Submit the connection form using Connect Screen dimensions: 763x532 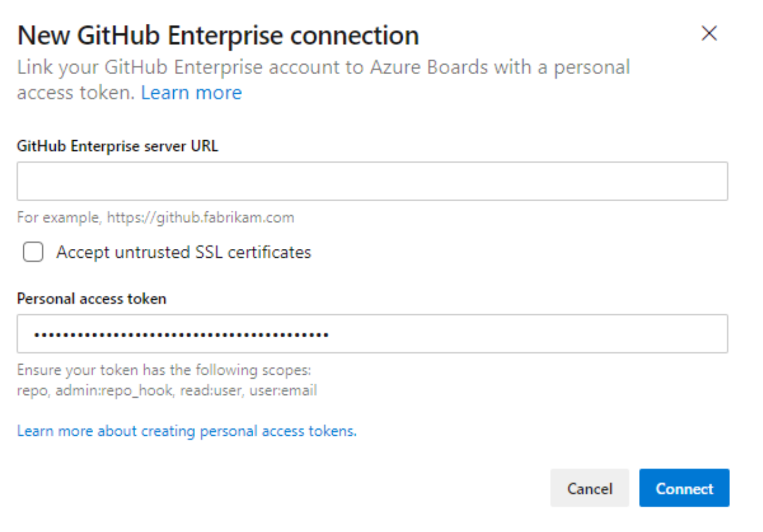[x=684, y=488]
